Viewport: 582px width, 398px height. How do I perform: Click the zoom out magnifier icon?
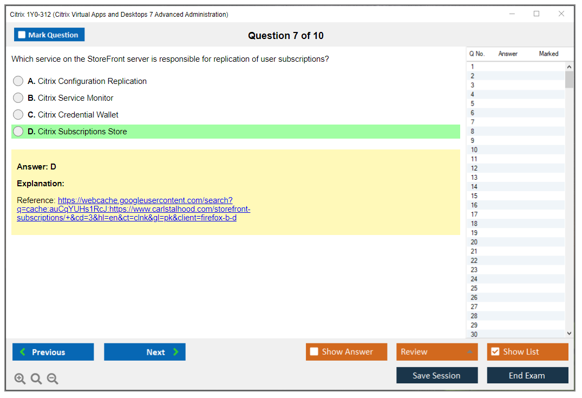[x=53, y=379]
